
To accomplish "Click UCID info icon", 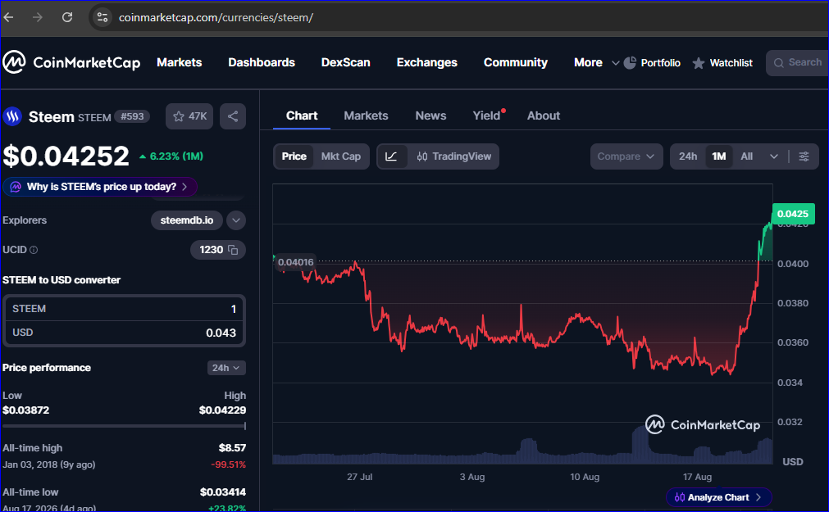I will [34, 250].
